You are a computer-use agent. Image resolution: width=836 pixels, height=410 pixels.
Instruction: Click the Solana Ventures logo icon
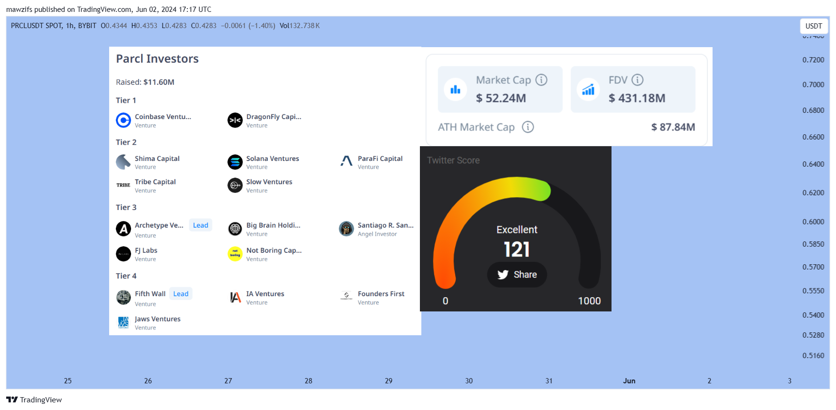point(235,162)
